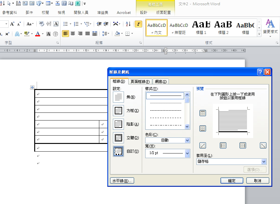Click the bullets list icon in ribbon
This screenshot has width=280, height=204.
coord(65,24)
